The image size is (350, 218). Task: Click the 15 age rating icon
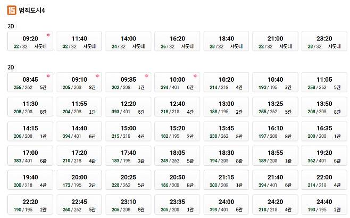tap(12, 10)
